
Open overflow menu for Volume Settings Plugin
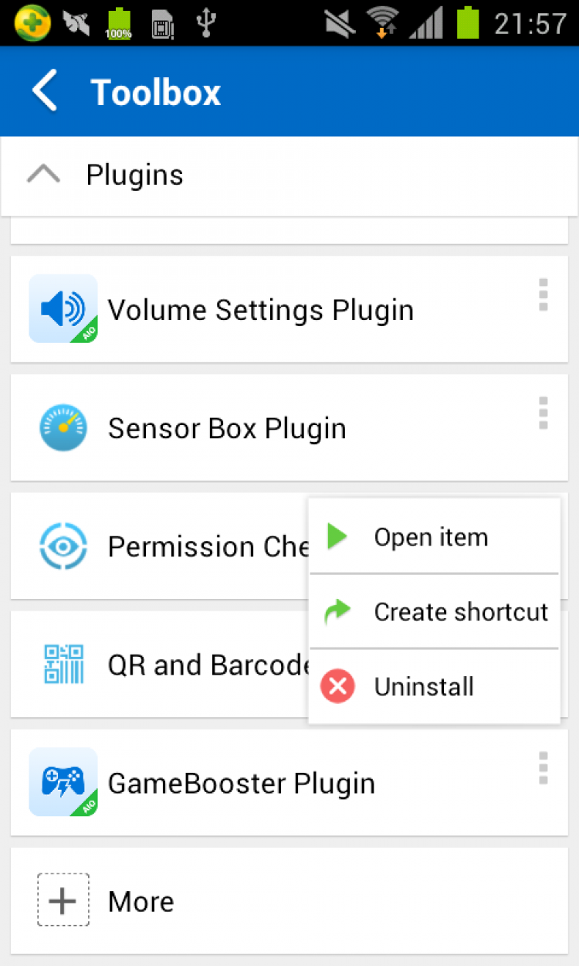[543, 295]
